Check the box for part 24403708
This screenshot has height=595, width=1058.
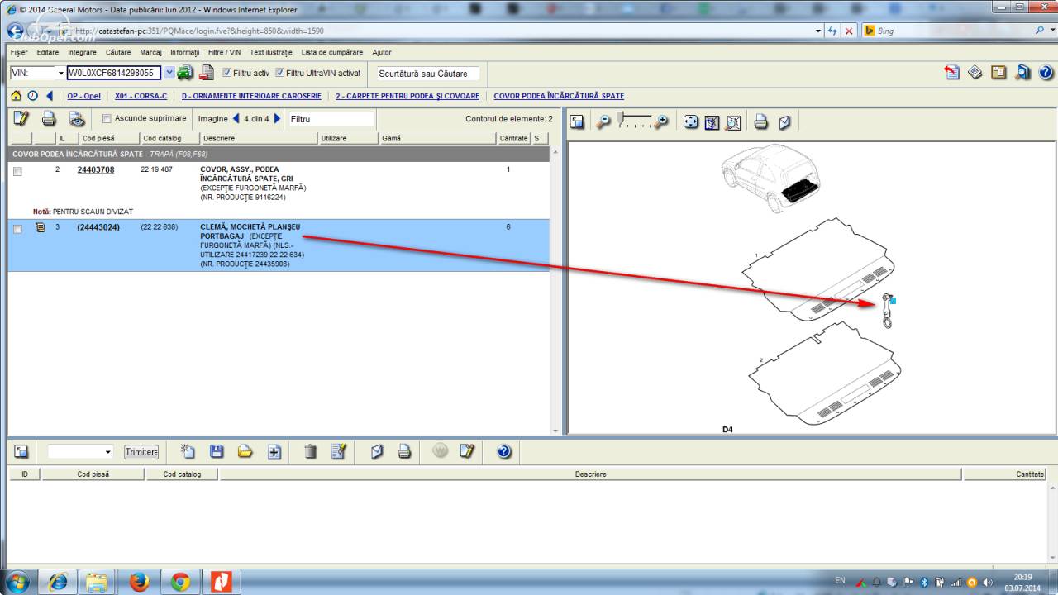pos(17,171)
